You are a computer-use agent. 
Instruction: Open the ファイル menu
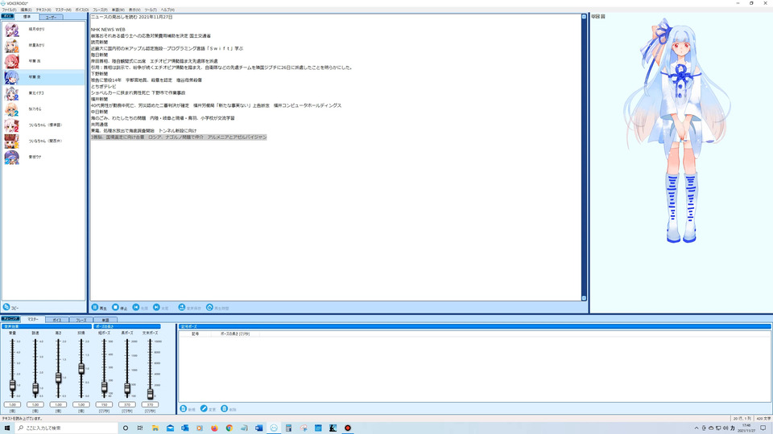pyautogui.click(x=9, y=10)
